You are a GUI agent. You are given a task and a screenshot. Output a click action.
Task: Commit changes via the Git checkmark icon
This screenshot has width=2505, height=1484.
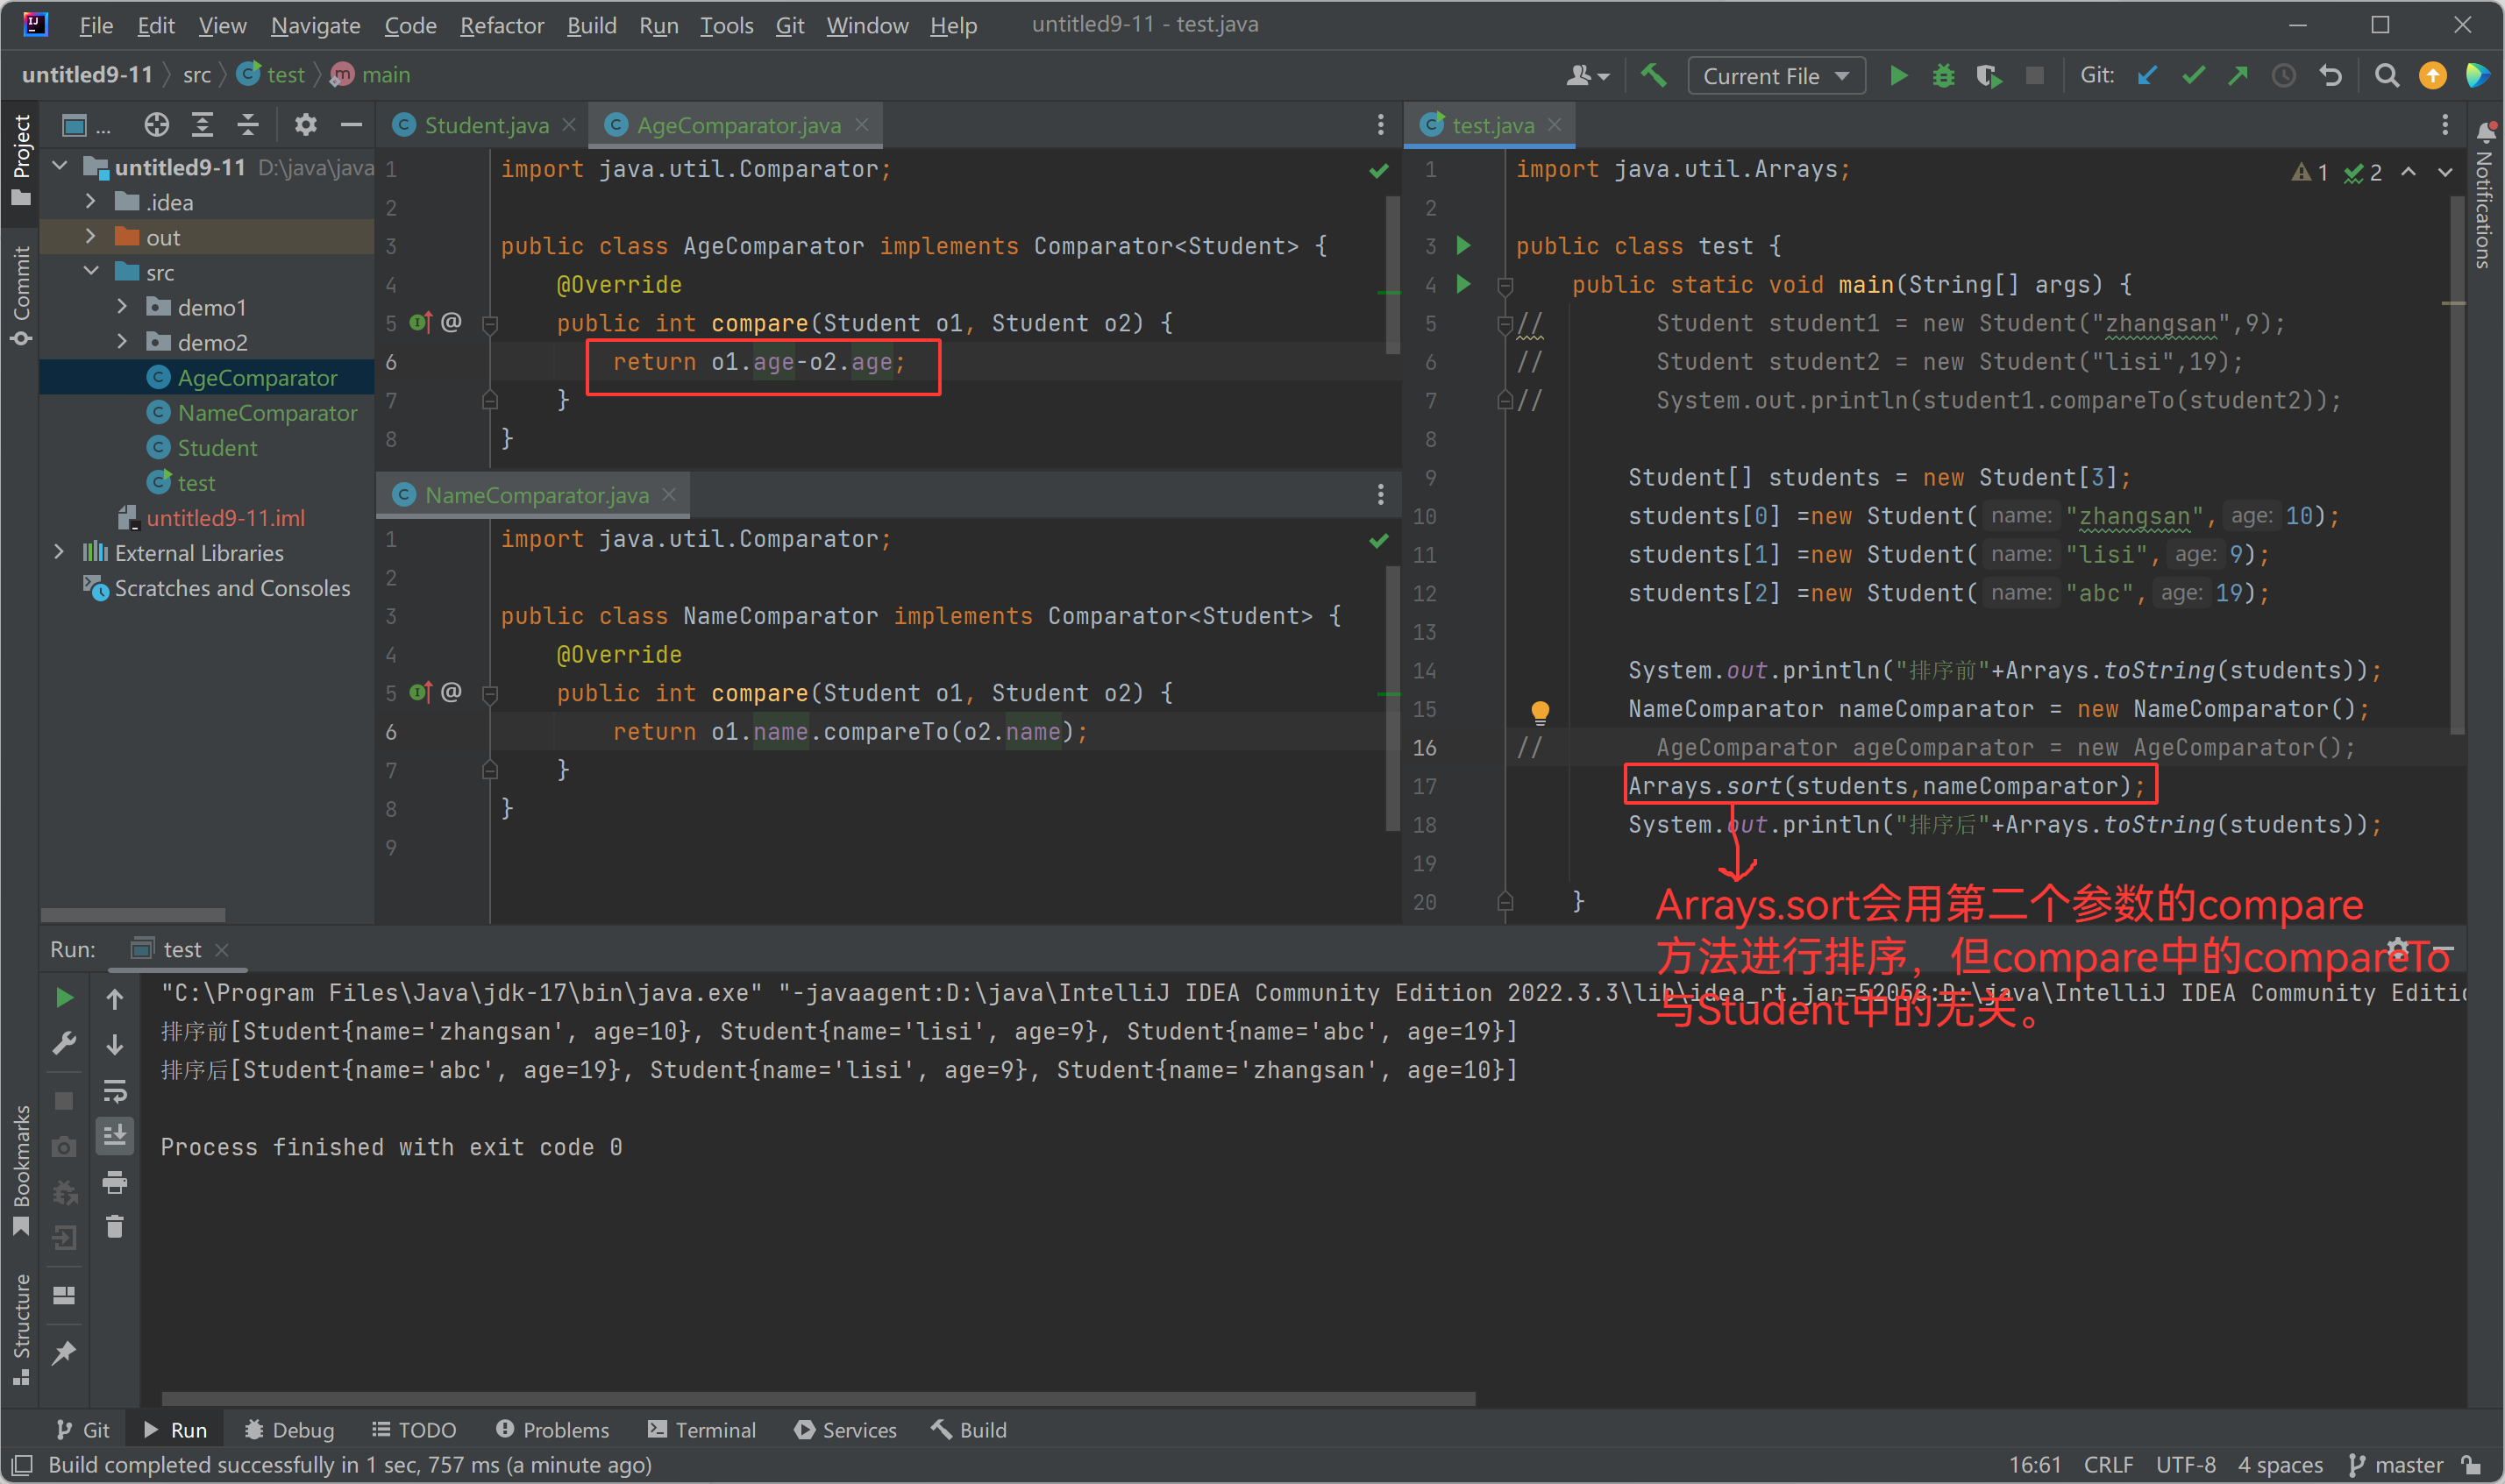click(2192, 75)
